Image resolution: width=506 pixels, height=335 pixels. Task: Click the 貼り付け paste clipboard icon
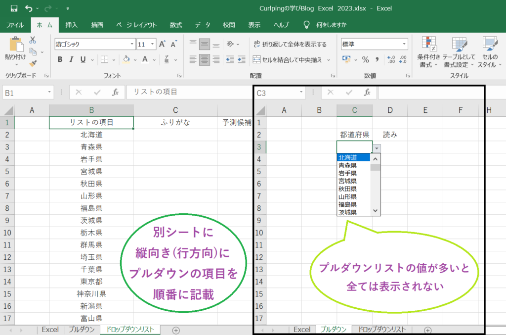(x=15, y=45)
